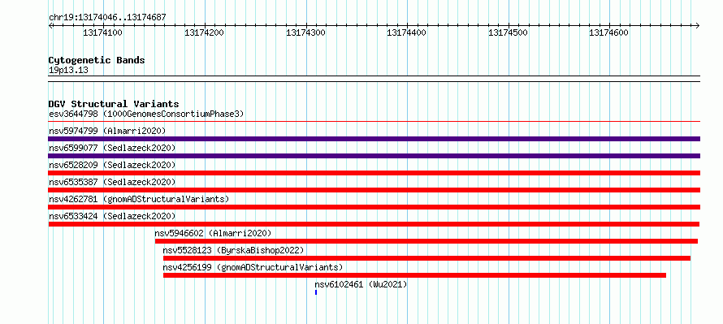Open nsv6599077 (Sedlazeck2020) label
Viewport: 723px width, 324px height.
(x=112, y=148)
